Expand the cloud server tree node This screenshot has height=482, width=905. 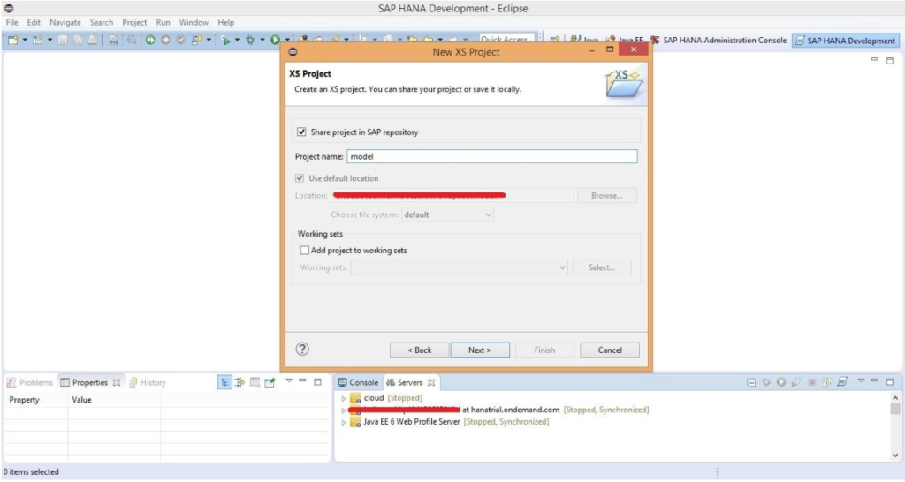pyautogui.click(x=344, y=399)
